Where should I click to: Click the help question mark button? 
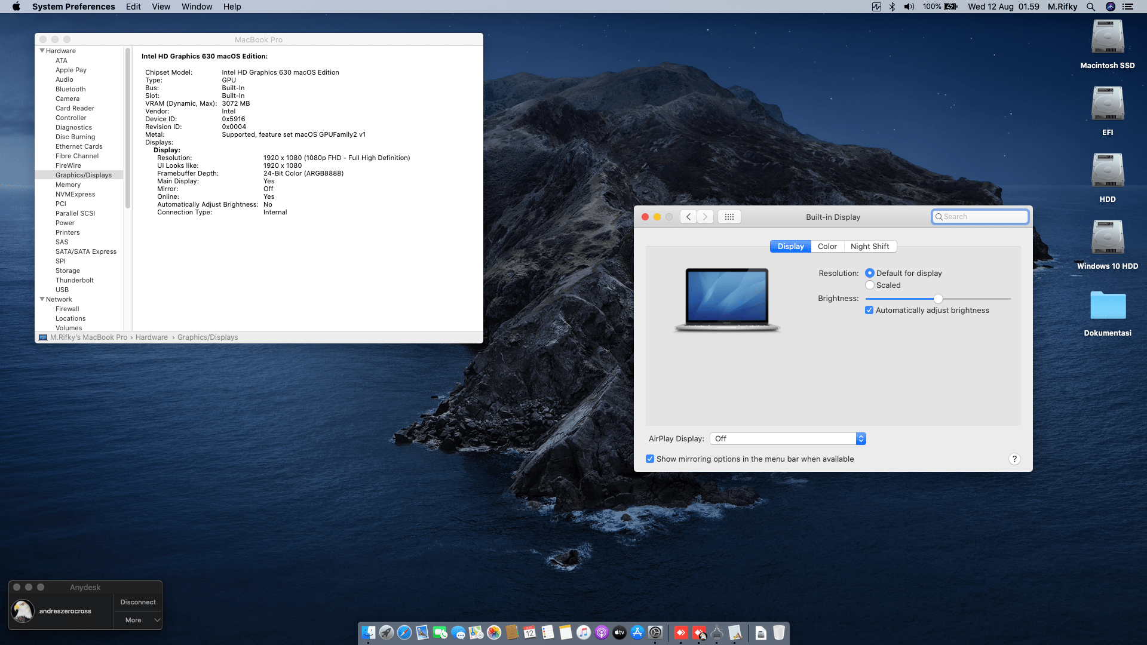pos(1014,459)
